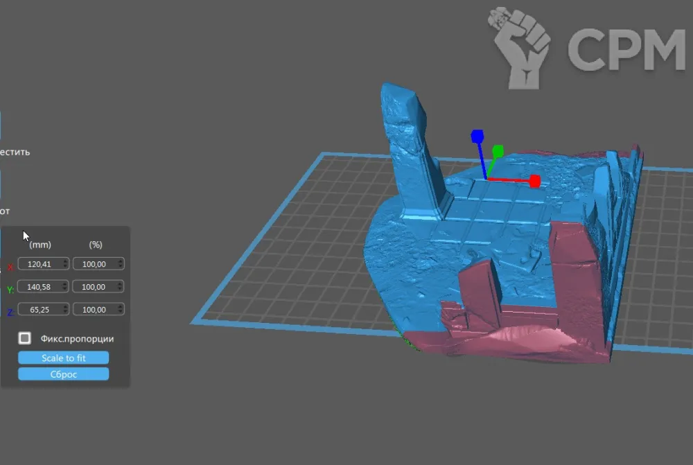This screenshot has width=693, height=465.
Task: Click the Z percent scale field
Action: click(x=95, y=309)
